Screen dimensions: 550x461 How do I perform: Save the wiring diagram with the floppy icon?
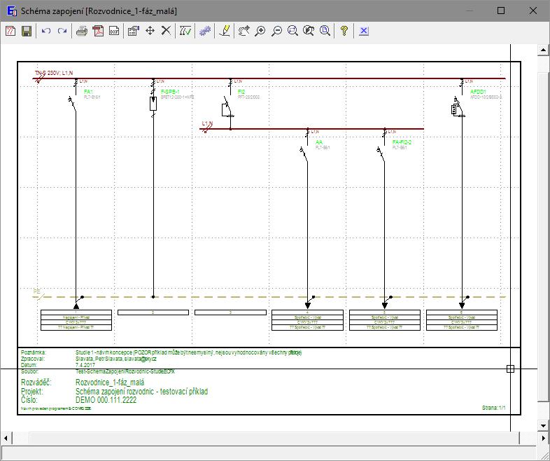(x=27, y=31)
